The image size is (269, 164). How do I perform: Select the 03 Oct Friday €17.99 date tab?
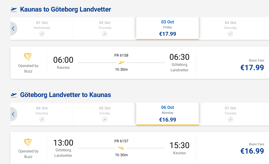pos(168,29)
